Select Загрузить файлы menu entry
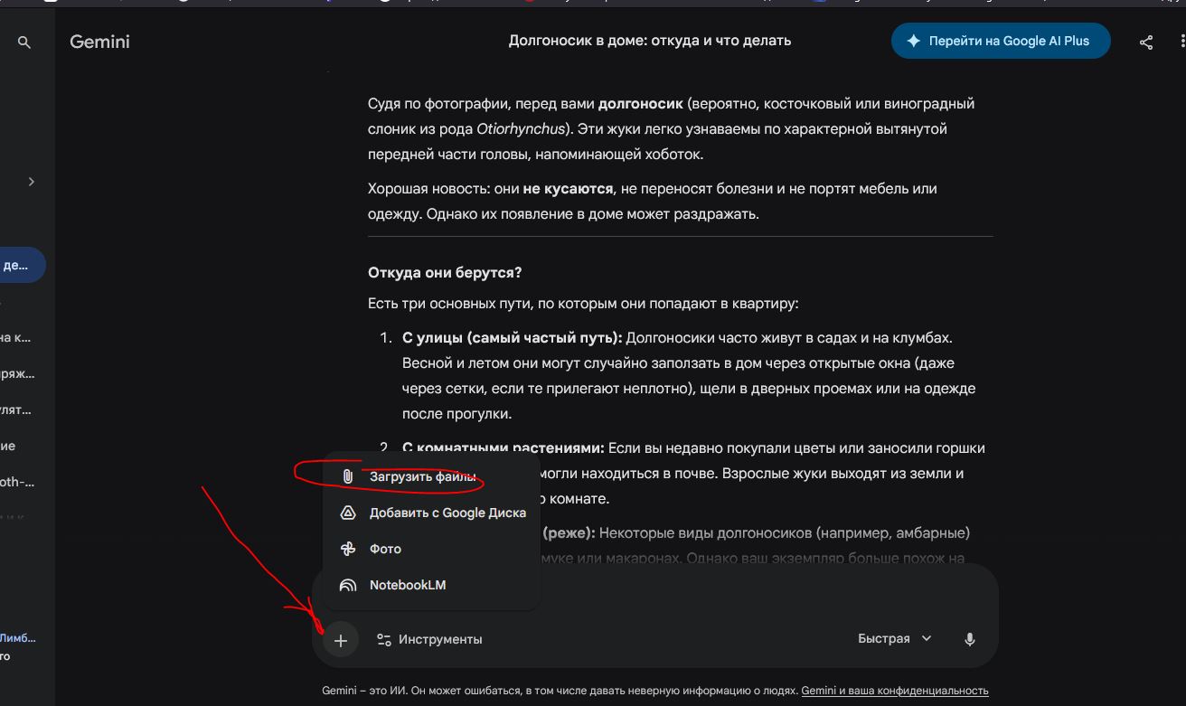The height and width of the screenshot is (706, 1186). tap(422, 476)
